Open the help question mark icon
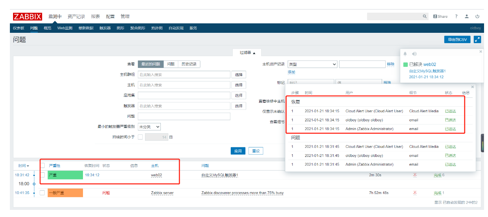 point(456,17)
